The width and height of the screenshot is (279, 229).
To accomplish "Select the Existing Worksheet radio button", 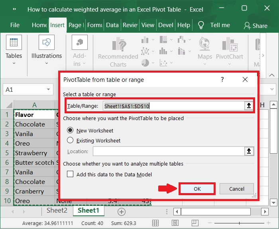I will point(70,140).
